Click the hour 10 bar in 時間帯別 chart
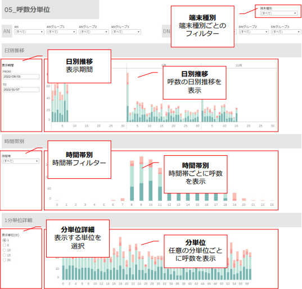The width and height of the screenshot is (302, 289). tap(151, 180)
